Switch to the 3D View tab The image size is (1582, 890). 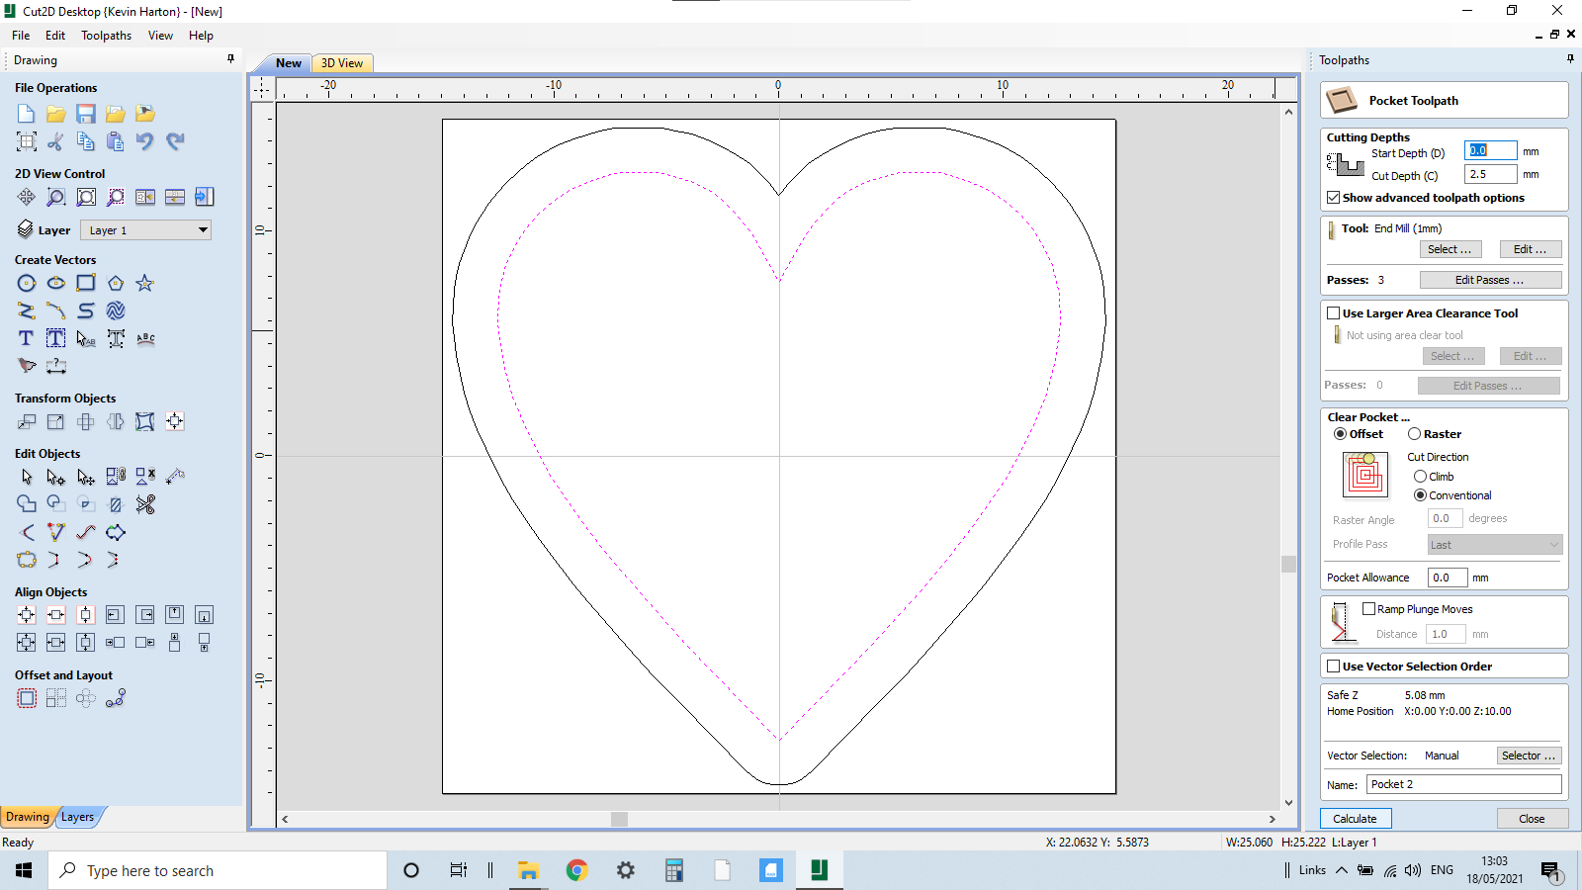click(342, 63)
